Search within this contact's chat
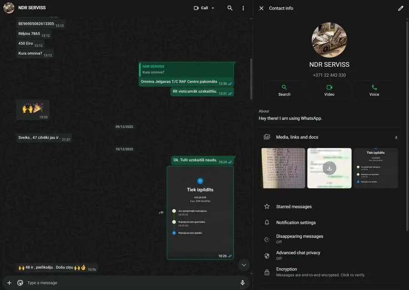409x290 pixels. point(284,90)
